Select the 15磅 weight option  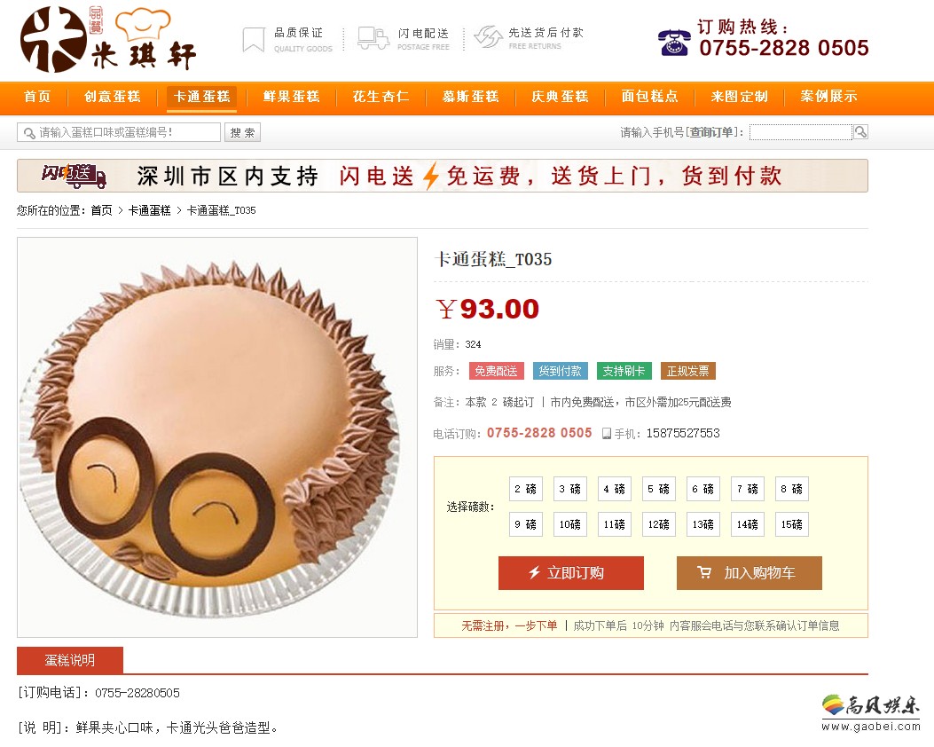tap(791, 524)
